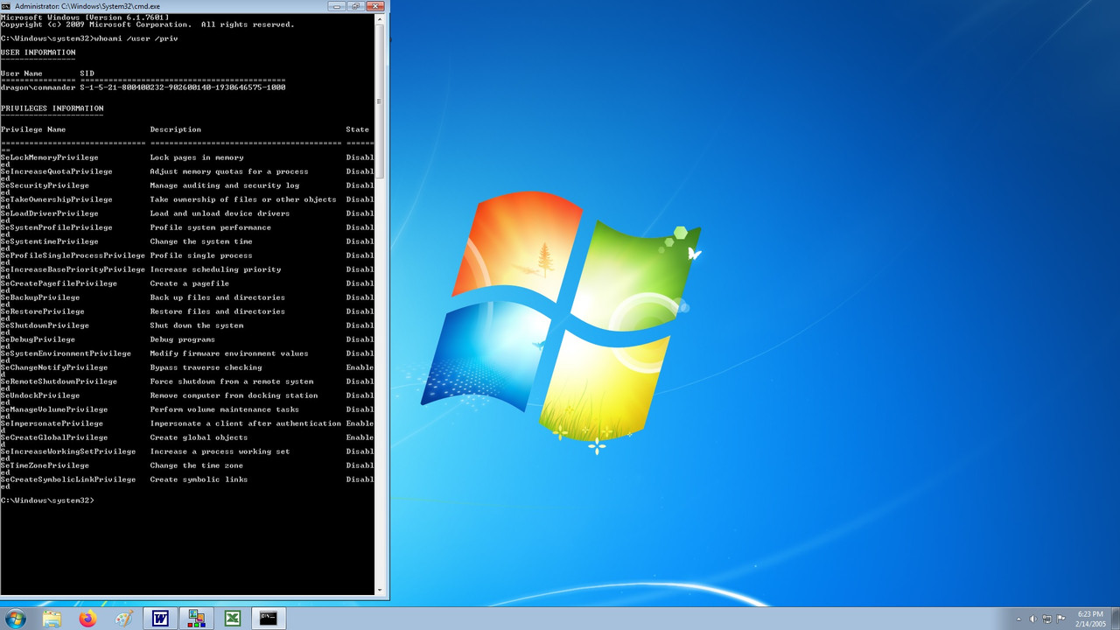Click 'SeUndockPrivilege' row name
Image resolution: width=1120 pixels, height=630 pixels.
tap(40, 395)
